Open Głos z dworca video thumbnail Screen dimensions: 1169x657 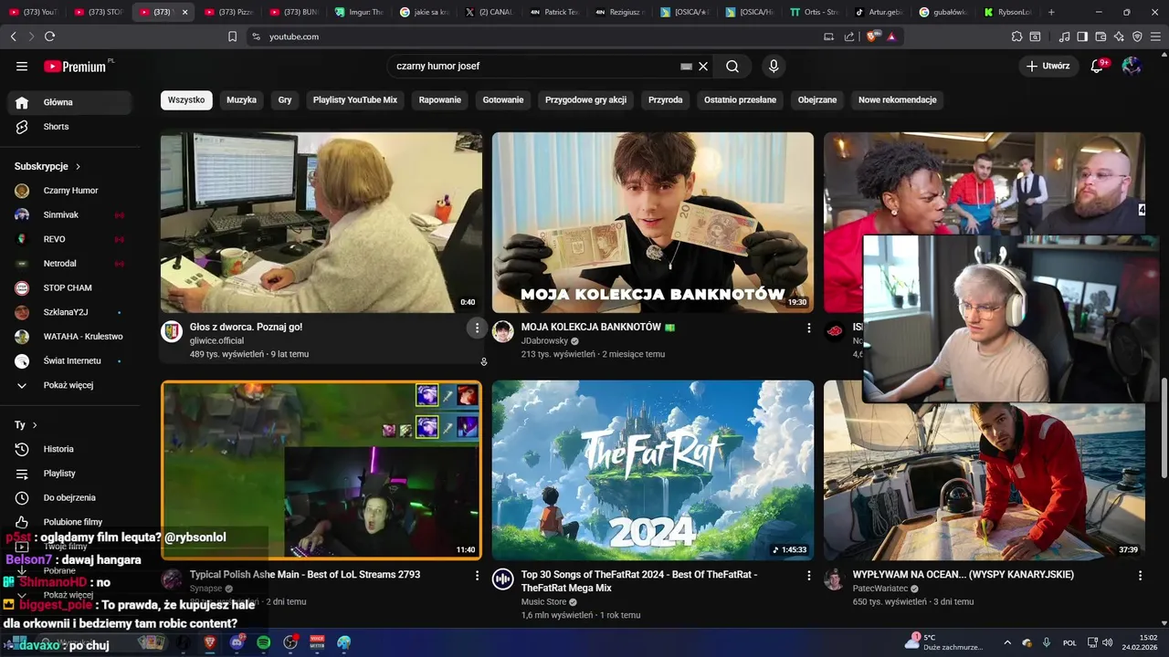321,223
